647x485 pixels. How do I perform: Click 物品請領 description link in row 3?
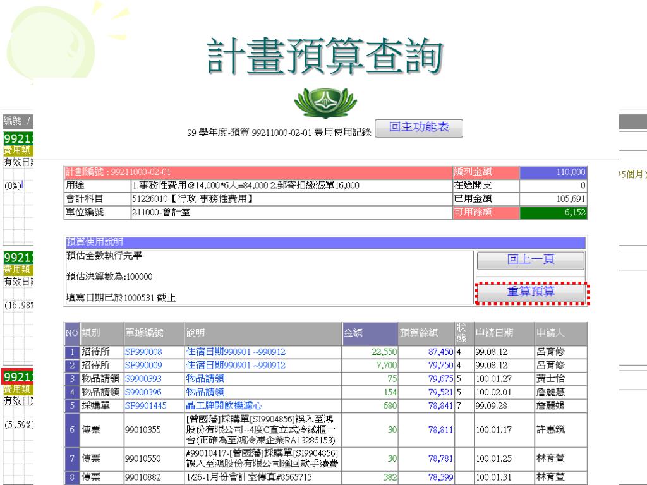click(x=205, y=379)
